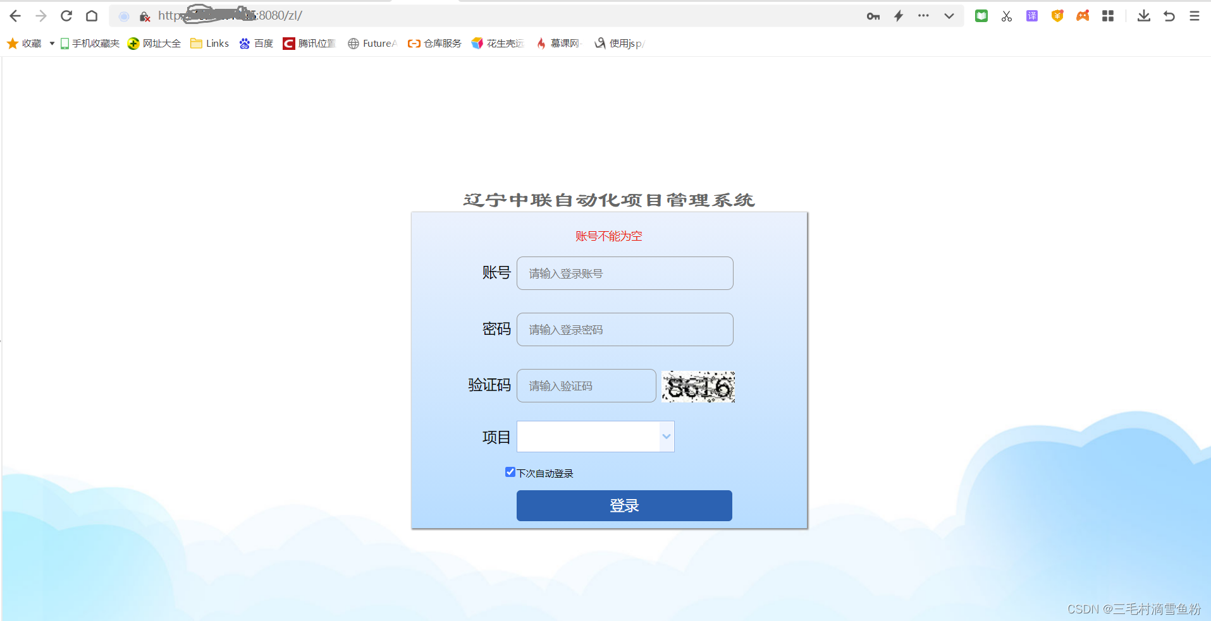The width and height of the screenshot is (1211, 621).
Task: Expand the address bar extensions chevron
Action: 949,15
